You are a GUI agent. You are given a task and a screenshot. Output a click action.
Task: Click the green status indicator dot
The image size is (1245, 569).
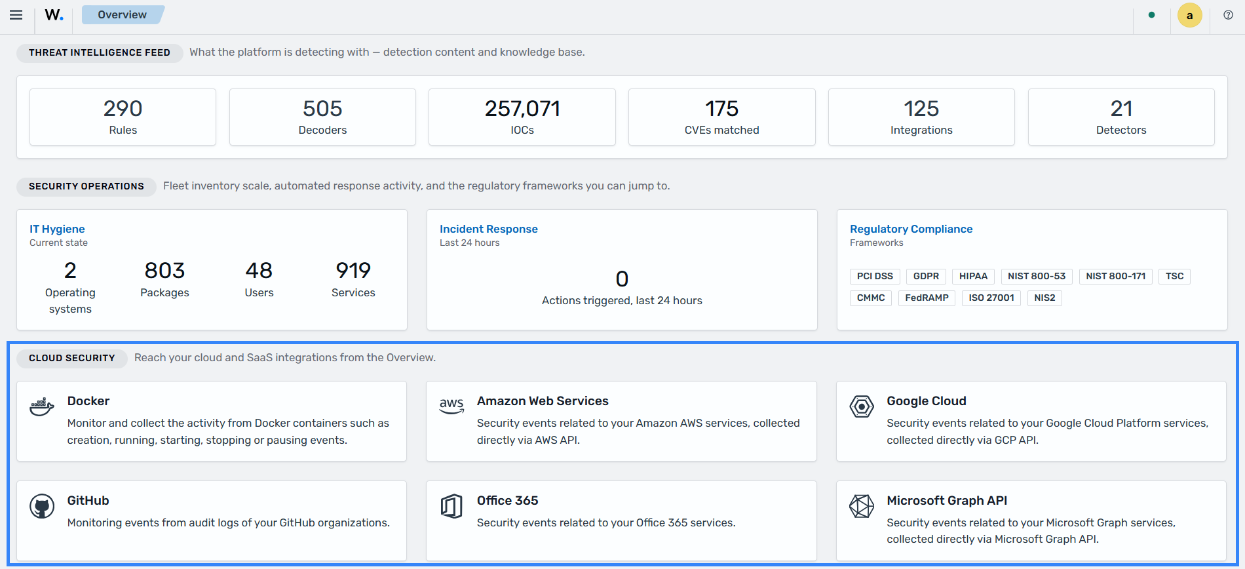1151,15
